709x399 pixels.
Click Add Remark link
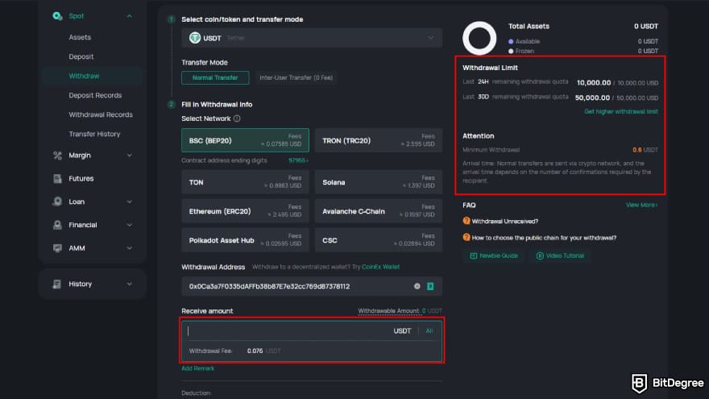[x=197, y=368]
